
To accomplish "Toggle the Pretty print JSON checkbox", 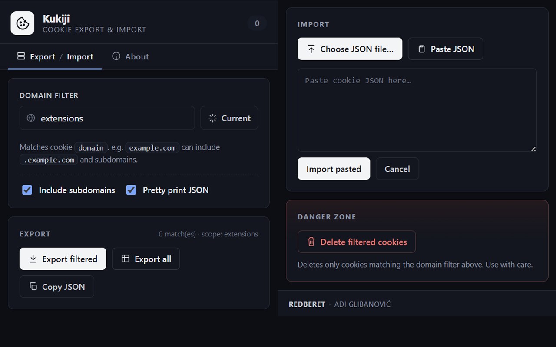I will 131,190.
